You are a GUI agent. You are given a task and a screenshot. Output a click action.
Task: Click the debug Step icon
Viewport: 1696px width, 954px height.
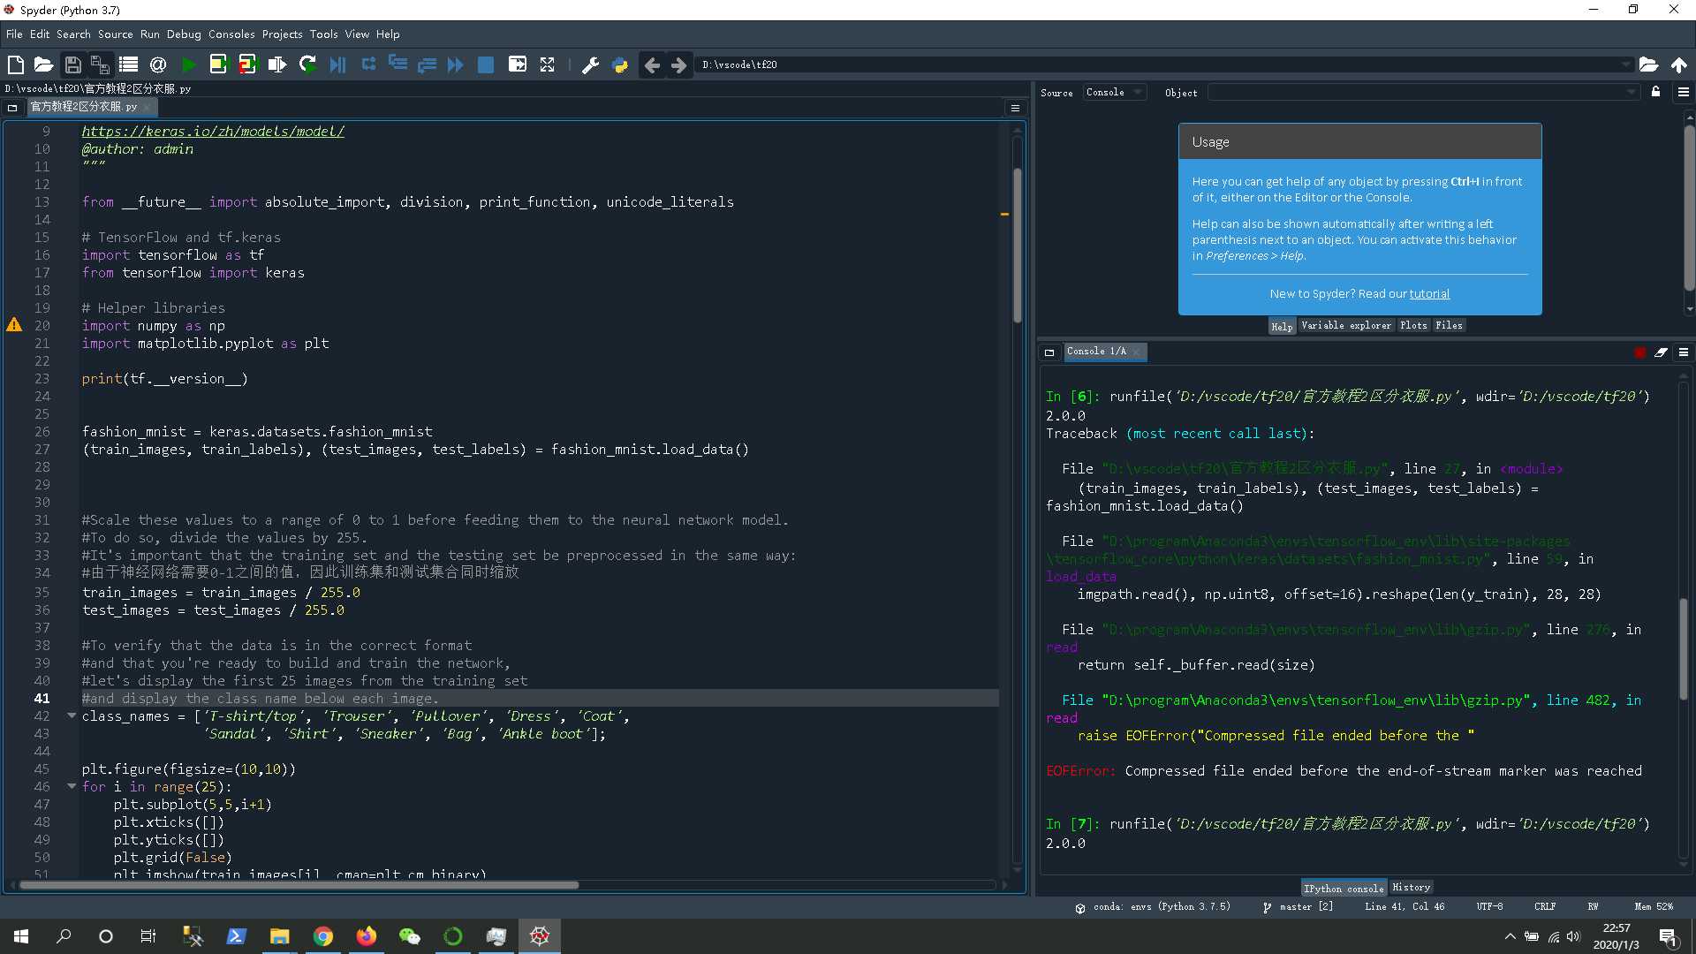(369, 64)
